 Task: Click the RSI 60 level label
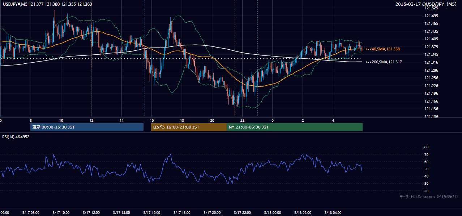point(426,162)
